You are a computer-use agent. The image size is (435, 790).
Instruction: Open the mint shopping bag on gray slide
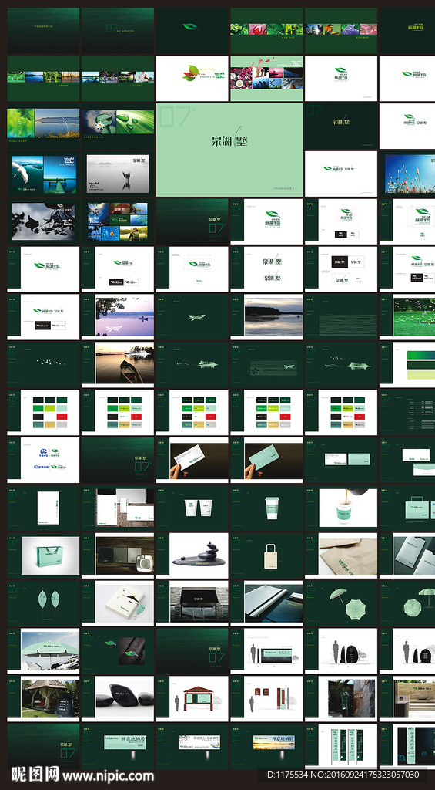[x=43, y=554]
